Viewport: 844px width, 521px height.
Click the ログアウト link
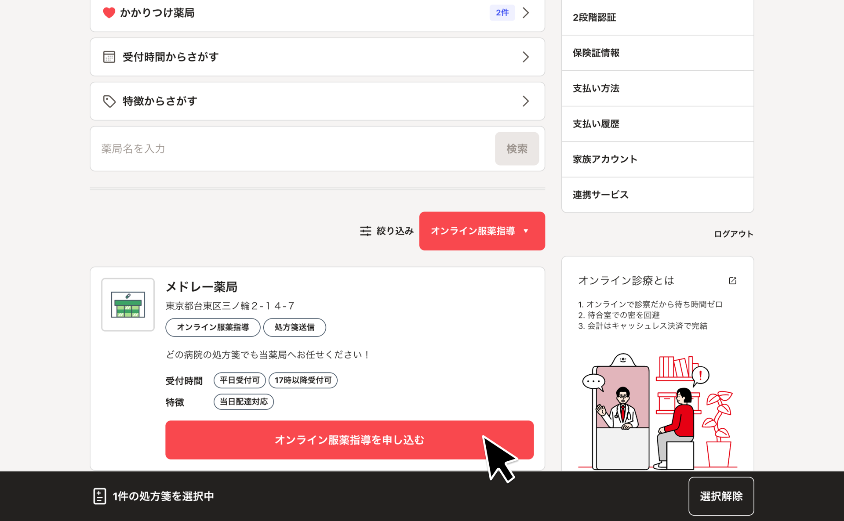coord(733,234)
